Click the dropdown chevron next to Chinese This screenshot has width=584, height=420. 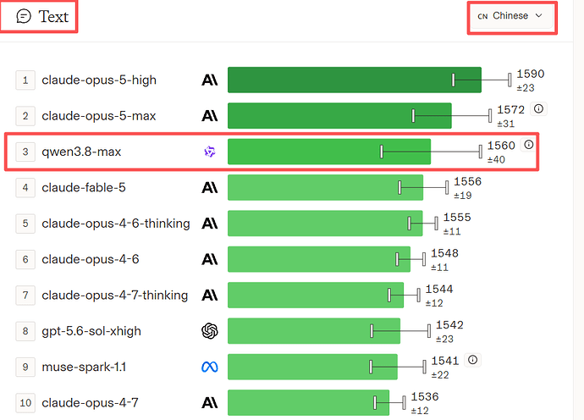[x=538, y=15]
